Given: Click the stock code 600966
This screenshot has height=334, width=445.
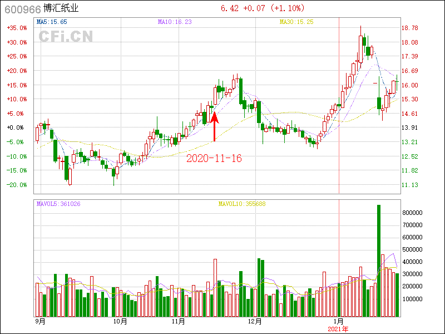Looking at the screenshot, I should 23,9.
